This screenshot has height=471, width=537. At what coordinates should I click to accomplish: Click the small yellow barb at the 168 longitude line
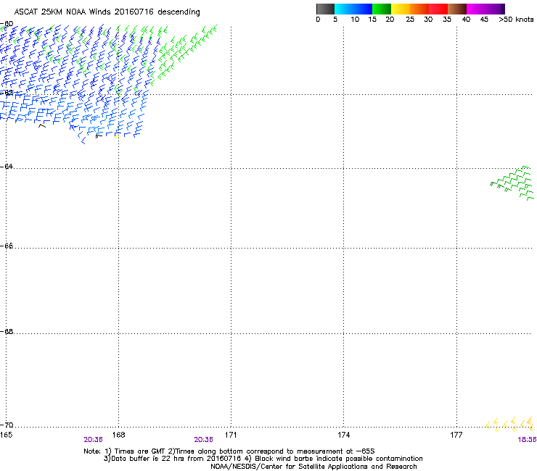[116, 137]
